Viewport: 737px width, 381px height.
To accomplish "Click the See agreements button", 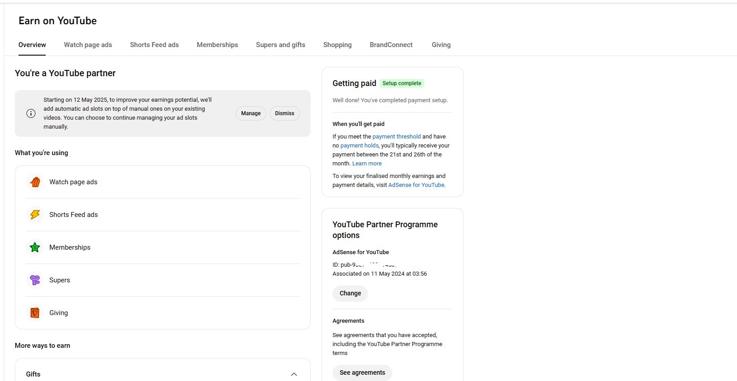I will tap(362, 372).
